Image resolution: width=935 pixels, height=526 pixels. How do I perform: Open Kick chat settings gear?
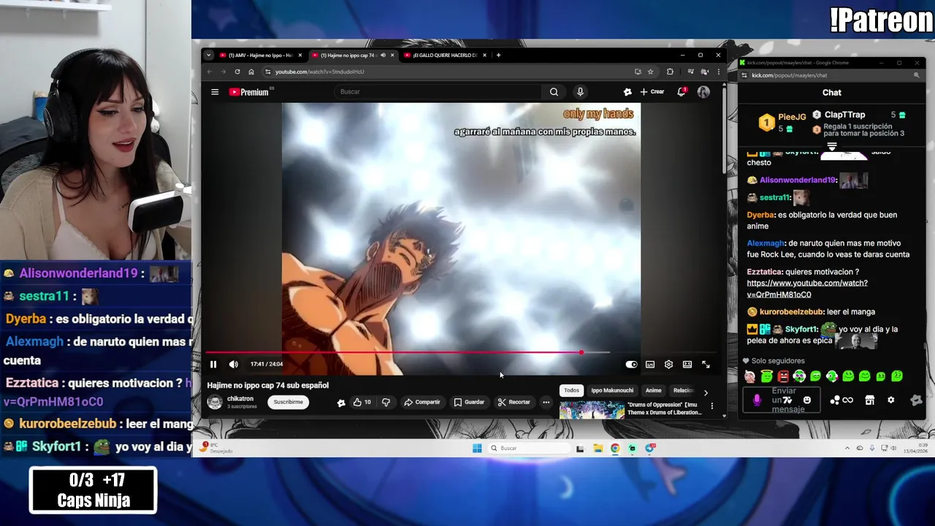[x=890, y=400]
